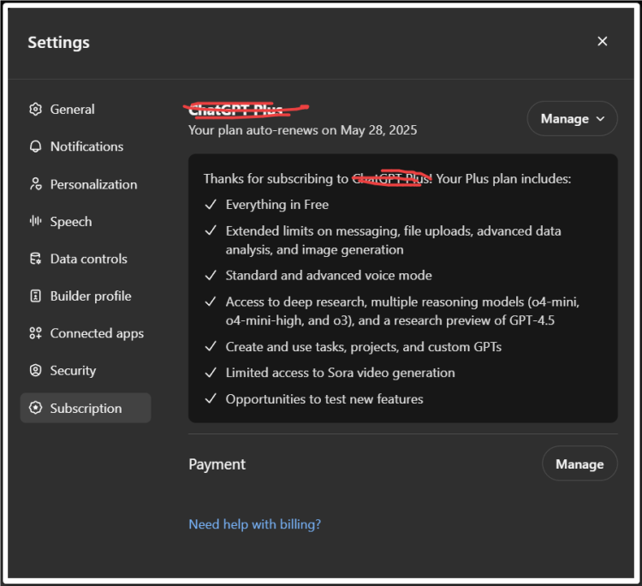Viewport: 642px width, 586px height.
Task: Click the Security shield icon
Action: 36,370
